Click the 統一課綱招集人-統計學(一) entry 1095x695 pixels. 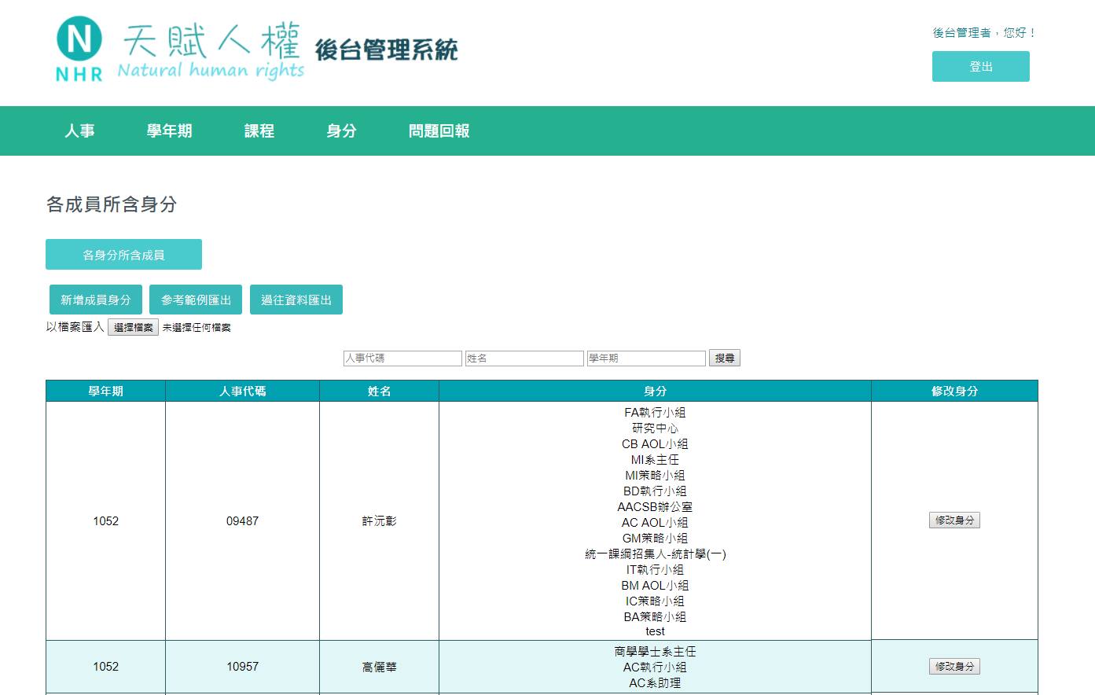[656, 554]
